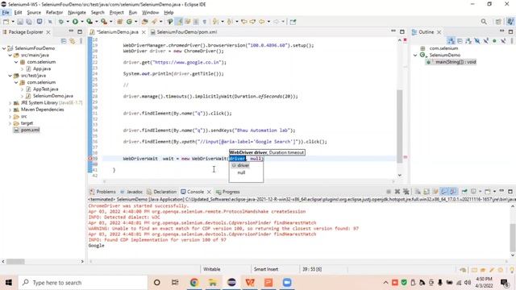The height and width of the screenshot is (290, 516).
Task: Expand the JRE System Library node
Action: (x=10, y=103)
